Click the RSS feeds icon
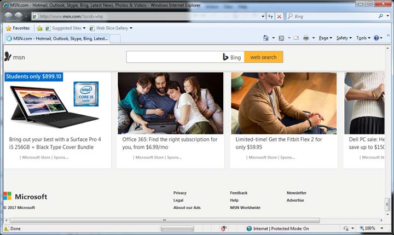Viewport: 394px width, 235px height. (281, 38)
